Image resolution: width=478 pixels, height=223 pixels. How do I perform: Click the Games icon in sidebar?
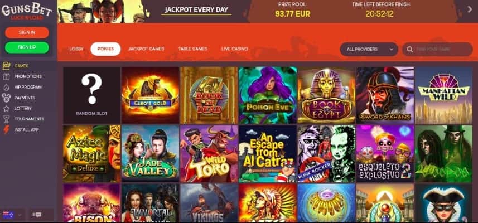coord(6,66)
